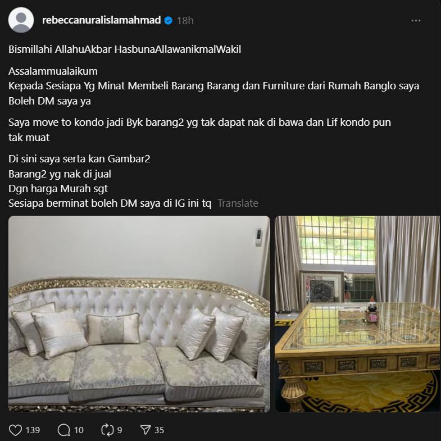The height and width of the screenshot is (441, 441).
Task: Like the post with the heart icon
Action: (x=15, y=430)
